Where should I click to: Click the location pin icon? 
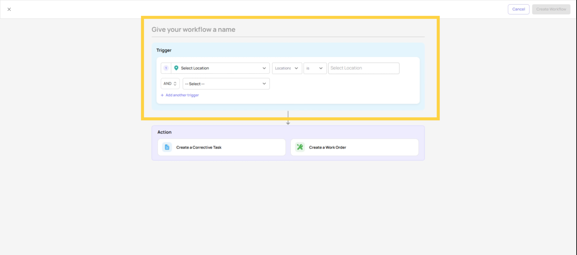[176, 68]
